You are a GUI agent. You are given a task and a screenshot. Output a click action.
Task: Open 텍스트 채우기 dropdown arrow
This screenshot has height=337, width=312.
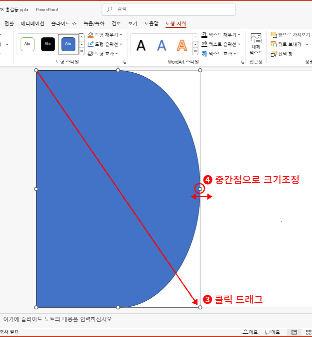239,34
